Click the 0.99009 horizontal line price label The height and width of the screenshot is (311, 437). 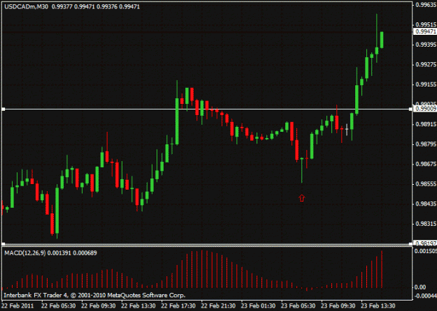425,109
